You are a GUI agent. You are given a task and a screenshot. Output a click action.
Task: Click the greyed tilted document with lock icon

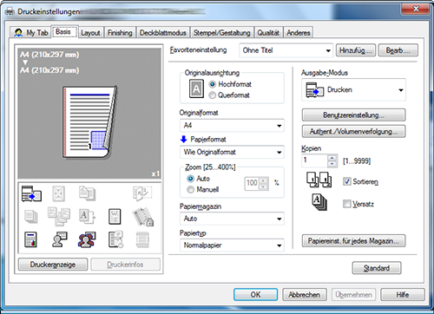coord(143,217)
